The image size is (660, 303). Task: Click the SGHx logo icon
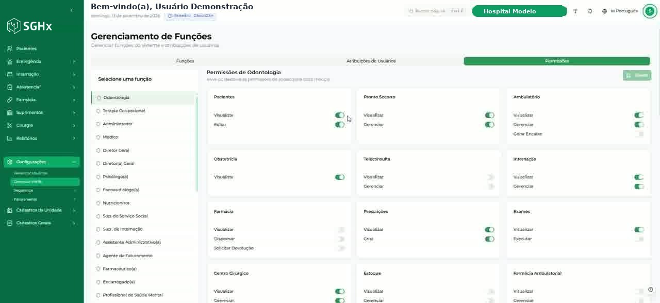14,26
